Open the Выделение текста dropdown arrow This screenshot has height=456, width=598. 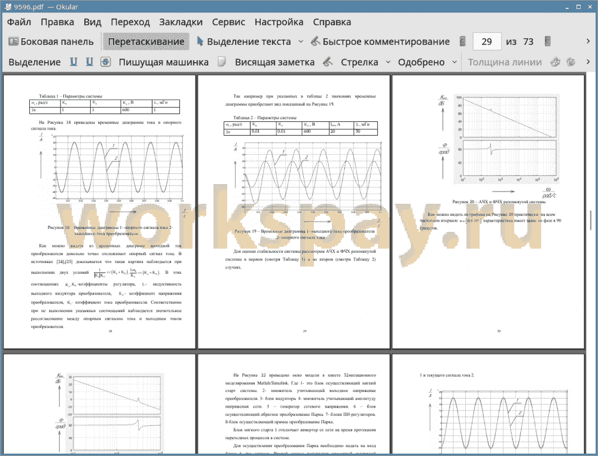click(x=301, y=42)
